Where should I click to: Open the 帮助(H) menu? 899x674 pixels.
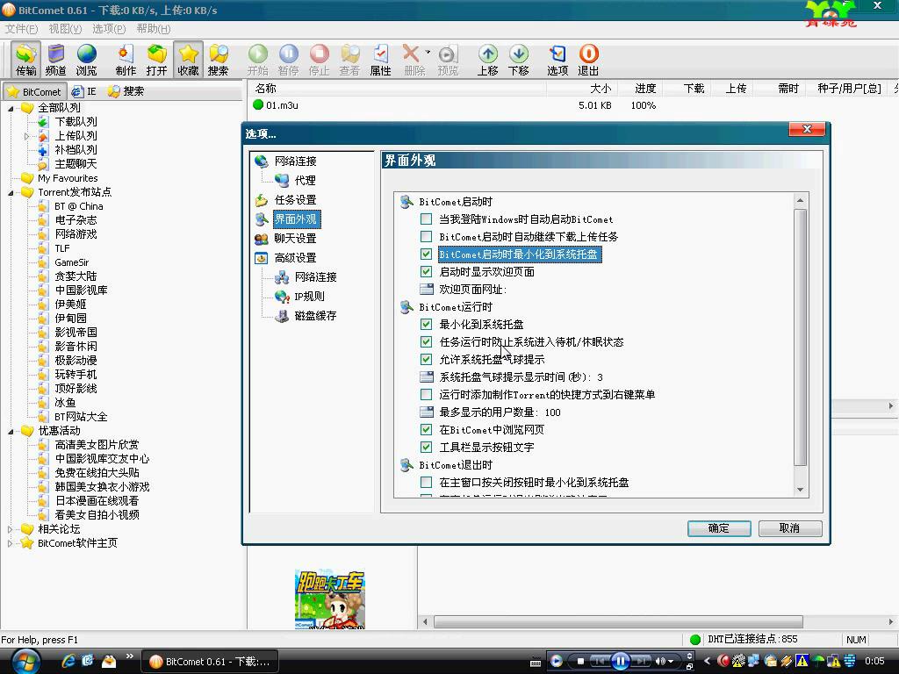tap(153, 29)
